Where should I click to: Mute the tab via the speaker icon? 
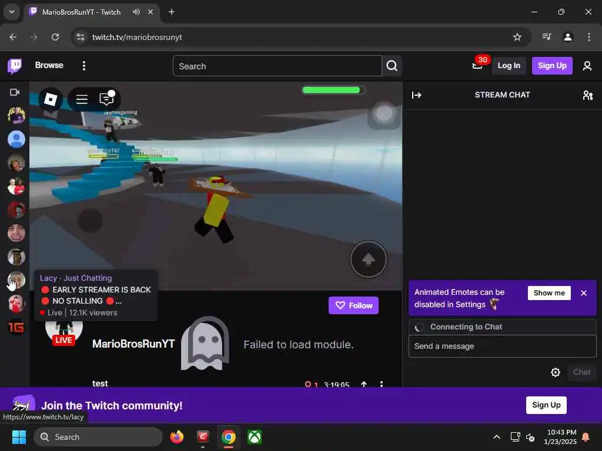136,12
